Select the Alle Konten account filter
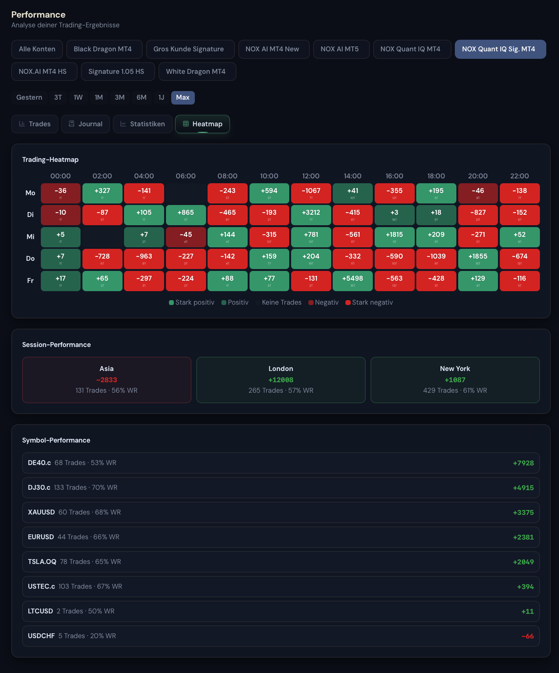 pyautogui.click(x=37, y=49)
